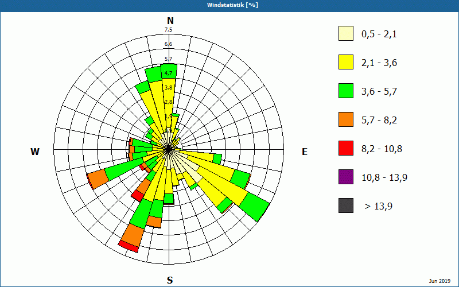Click the 5,7 radial axis value
The image size is (459, 287).
tap(168, 59)
